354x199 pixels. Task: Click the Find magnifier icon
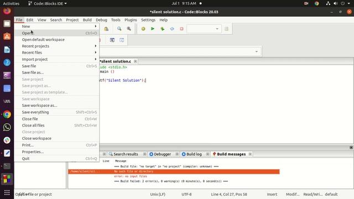point(119,29)
